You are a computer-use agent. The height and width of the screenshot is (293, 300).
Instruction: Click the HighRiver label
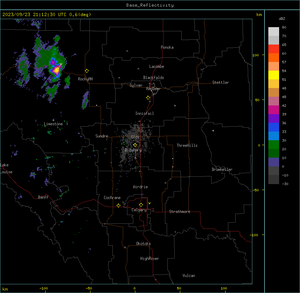(x=150, y=259)
